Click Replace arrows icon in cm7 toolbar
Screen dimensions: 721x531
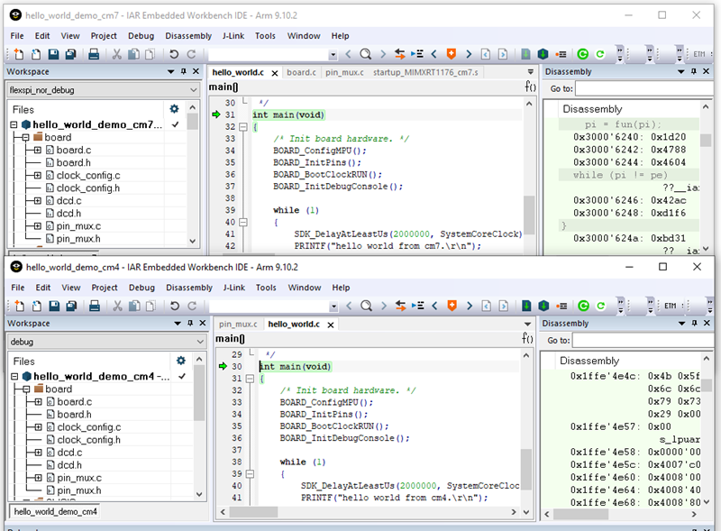pos(399,54)
